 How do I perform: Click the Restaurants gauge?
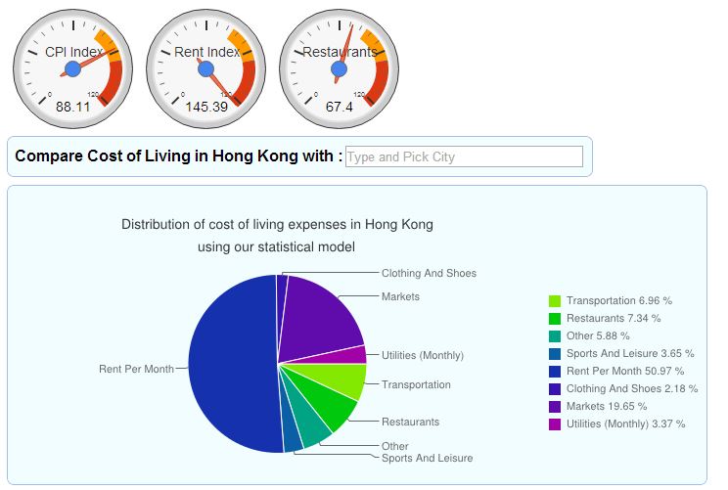pos(340,68)
